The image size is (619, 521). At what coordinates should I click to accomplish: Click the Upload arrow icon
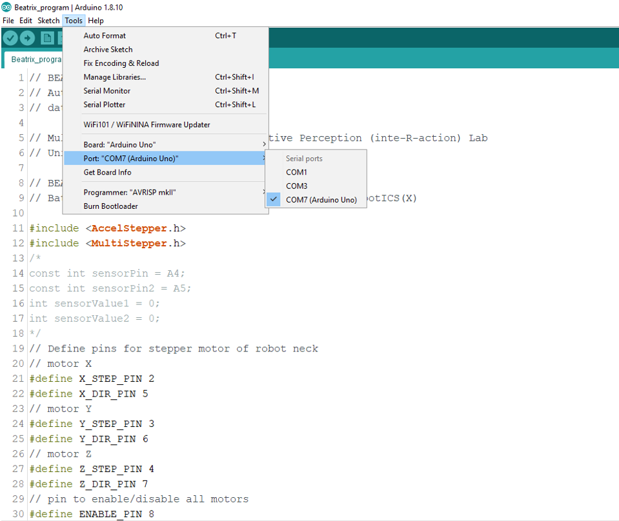click(x=27, y=38)
